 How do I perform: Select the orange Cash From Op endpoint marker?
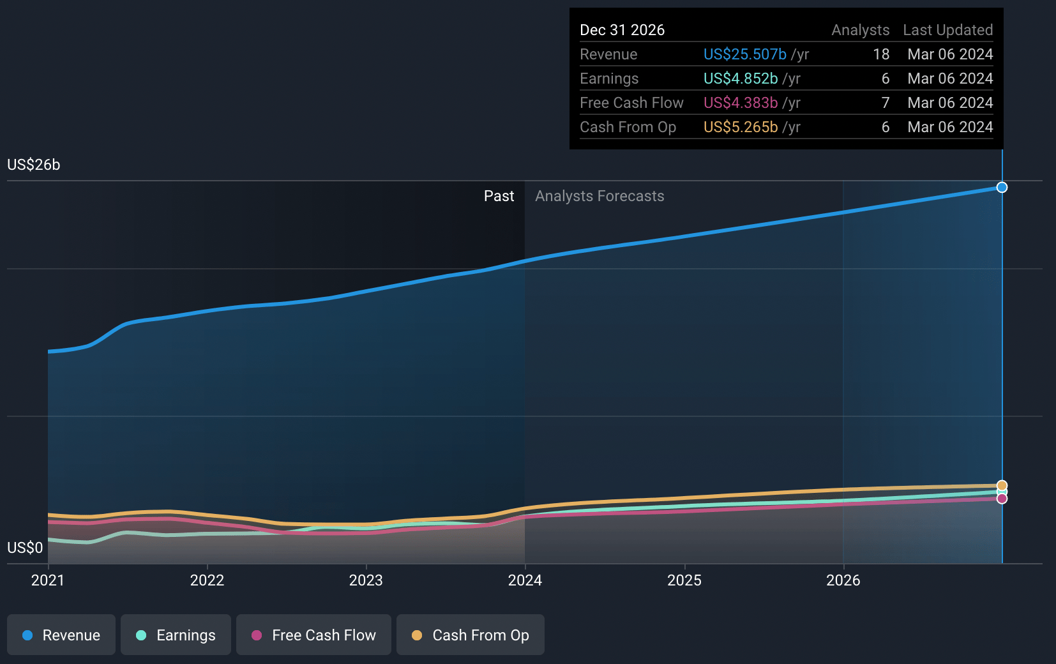(x=1002, y=485)
